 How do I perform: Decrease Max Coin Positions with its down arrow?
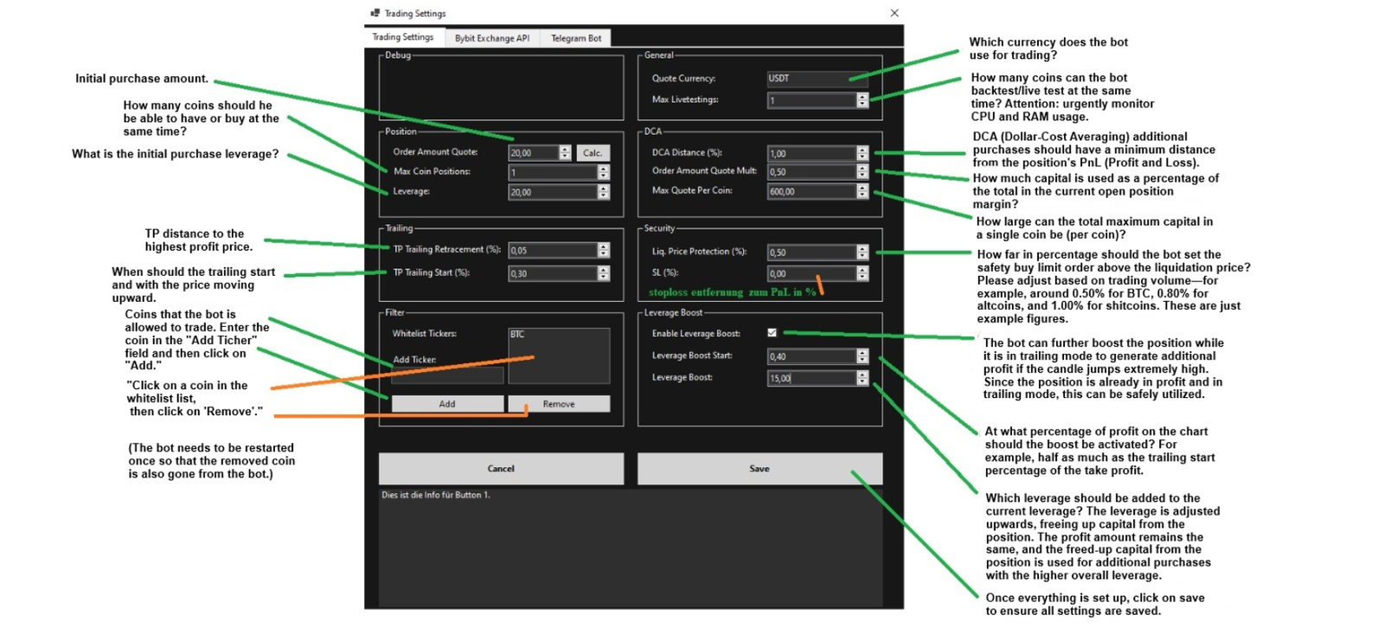[604, 176]
